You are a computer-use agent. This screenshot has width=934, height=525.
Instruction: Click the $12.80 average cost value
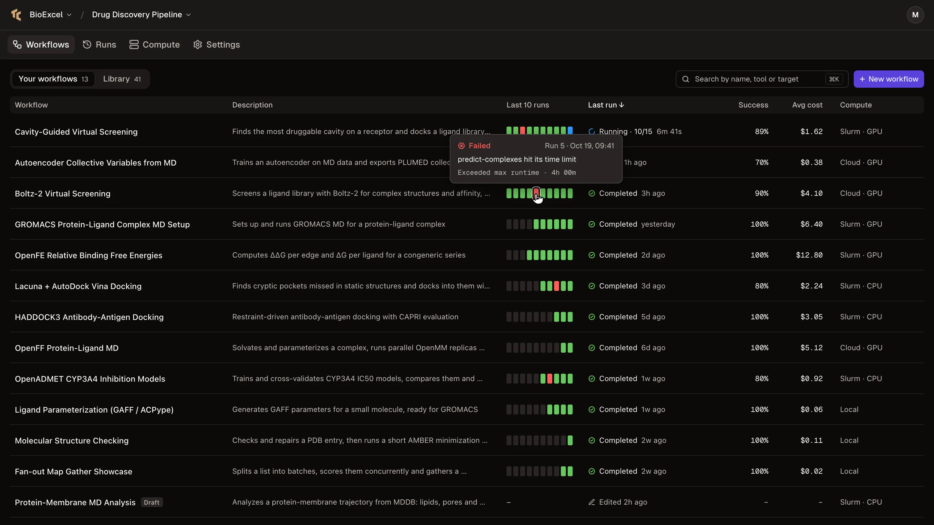809,255
